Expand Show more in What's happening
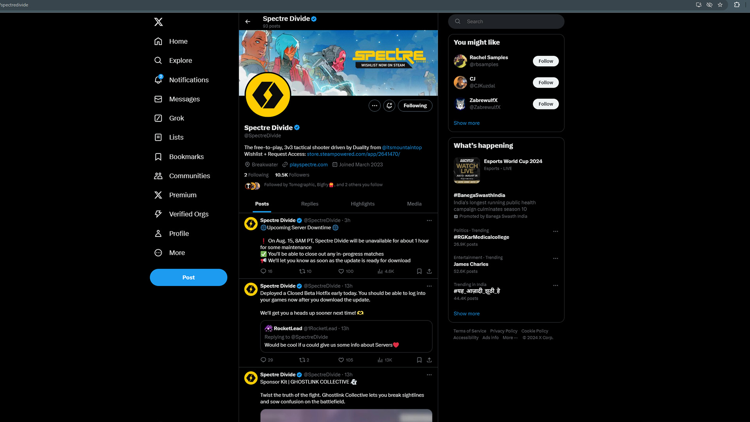 click(467, 313)
